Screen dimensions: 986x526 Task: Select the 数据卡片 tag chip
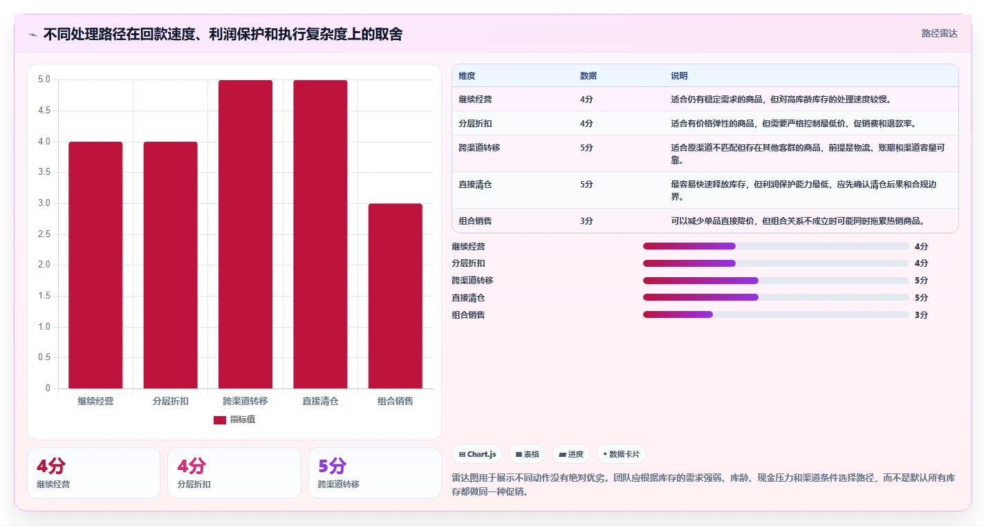tap(621, 454)
